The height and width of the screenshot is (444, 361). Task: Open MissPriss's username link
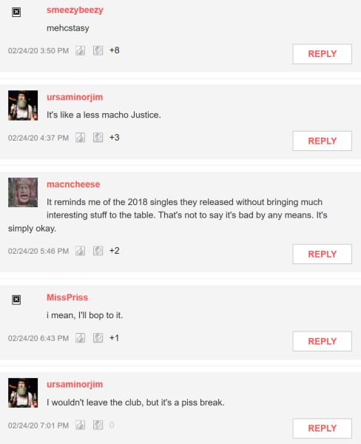67,297
